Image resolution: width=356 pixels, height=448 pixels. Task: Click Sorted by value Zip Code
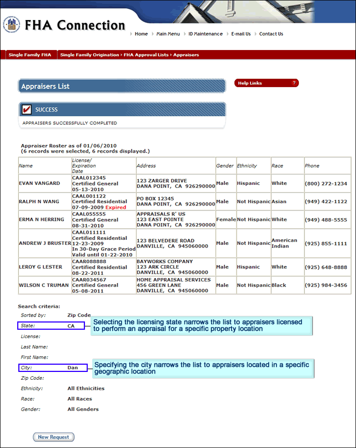click(x=79, y=315)
